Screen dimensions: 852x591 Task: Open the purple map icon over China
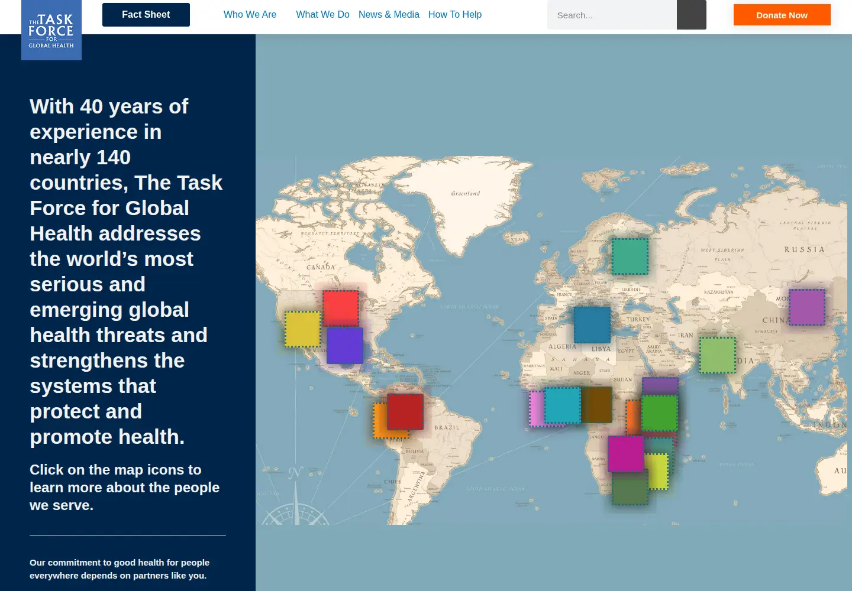(x=807, y=307)
